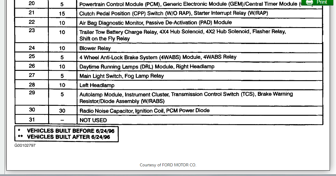
Task: Click the Shift on the Fly Relay line
Action: (105, 39)
